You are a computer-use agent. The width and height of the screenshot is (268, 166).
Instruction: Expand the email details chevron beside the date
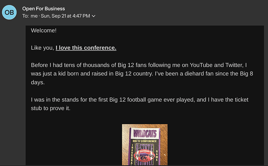94,16
